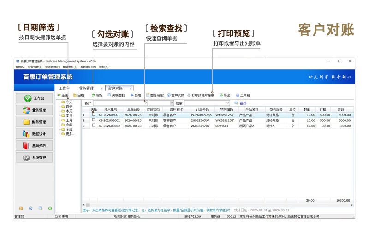Select the 今年 date folder
369x240 pixels.
67,125
